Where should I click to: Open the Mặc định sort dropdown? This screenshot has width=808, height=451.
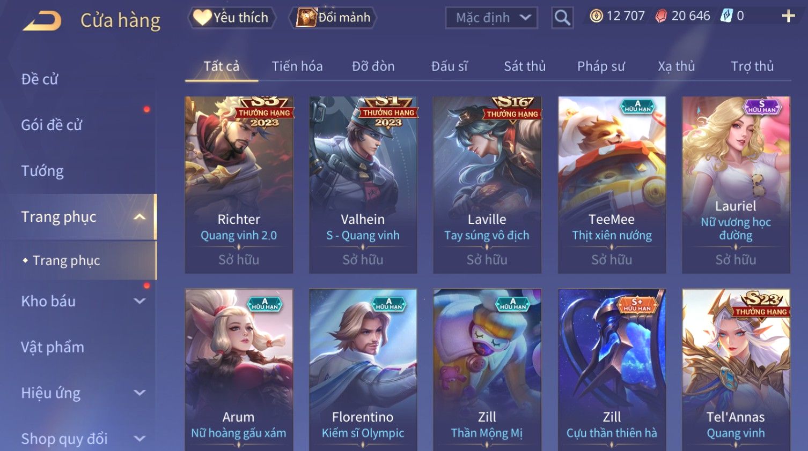click(x=491, y=18)
